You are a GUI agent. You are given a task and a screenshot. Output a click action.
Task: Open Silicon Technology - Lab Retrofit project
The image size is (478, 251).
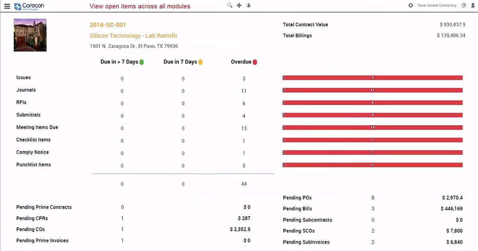(x=133, y=36)
